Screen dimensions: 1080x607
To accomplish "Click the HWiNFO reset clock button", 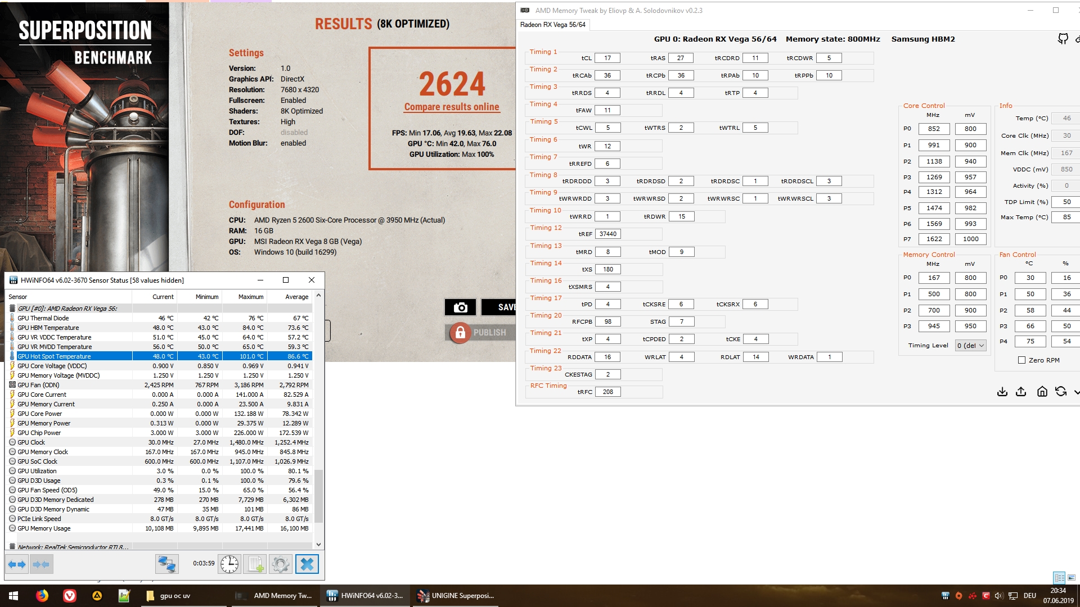I will 229,564.
